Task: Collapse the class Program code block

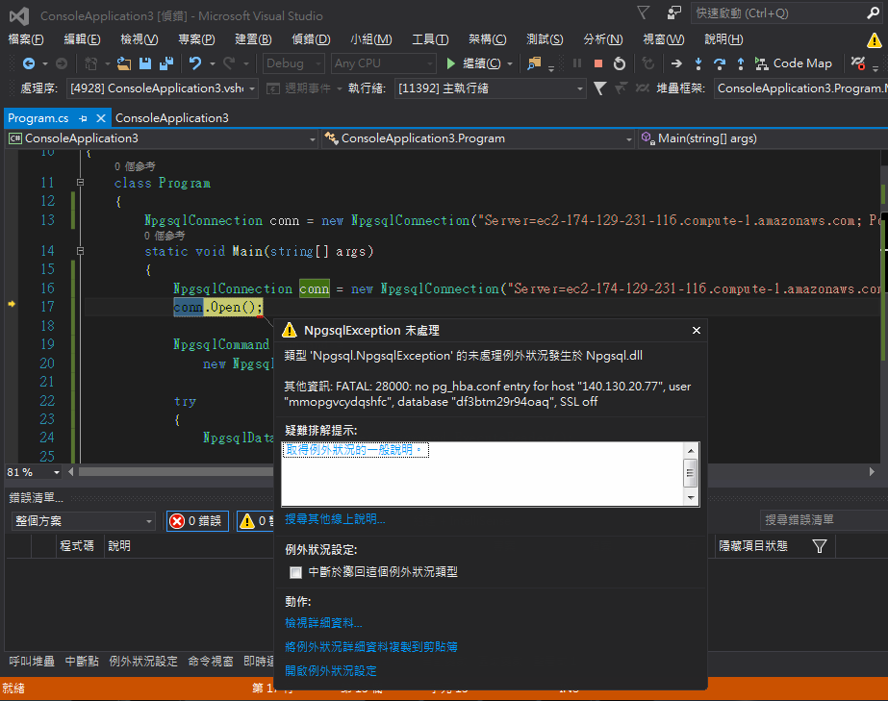Action: tap(81, 183)
